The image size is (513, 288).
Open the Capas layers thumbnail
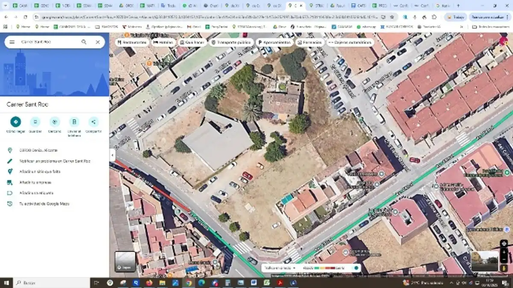pyautogui.click(x=125, y=262)
